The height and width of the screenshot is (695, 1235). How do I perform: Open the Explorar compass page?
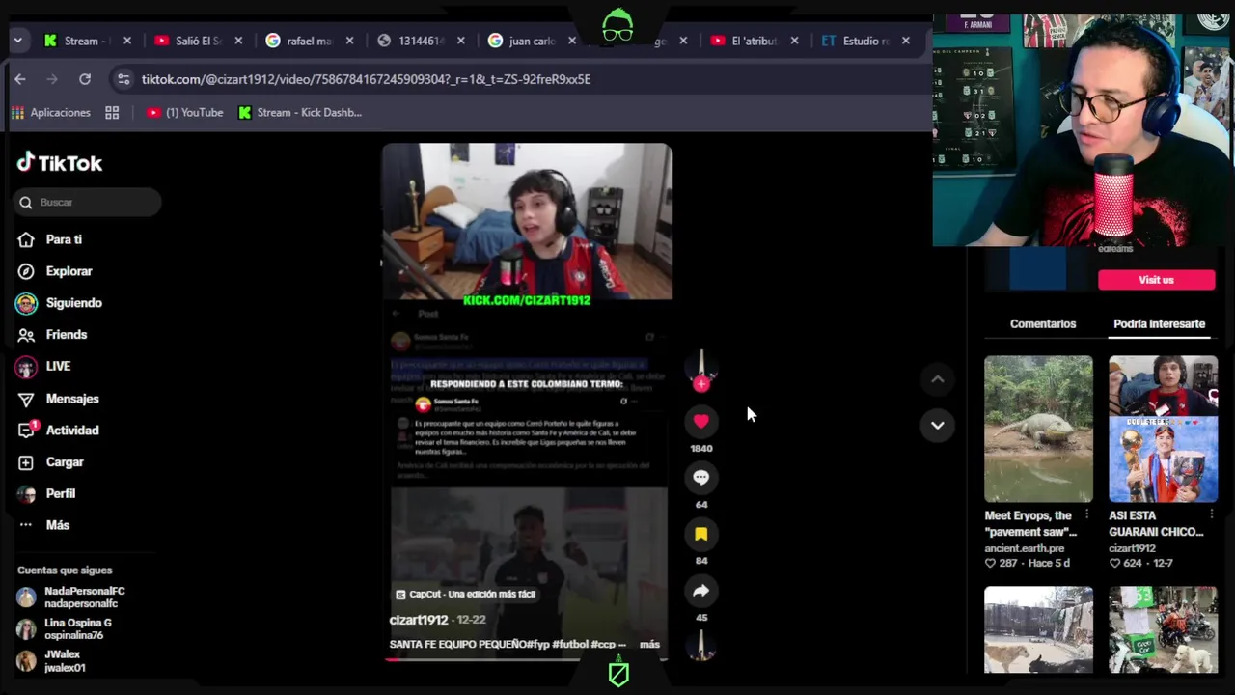(x=55, y=271)
